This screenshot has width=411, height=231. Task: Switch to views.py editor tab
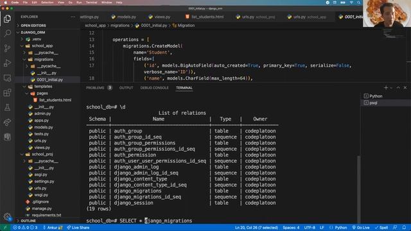(x=159, y=17)
